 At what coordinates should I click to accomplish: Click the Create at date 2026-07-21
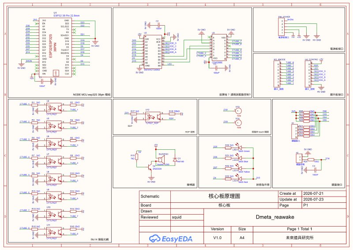point(313,193)
